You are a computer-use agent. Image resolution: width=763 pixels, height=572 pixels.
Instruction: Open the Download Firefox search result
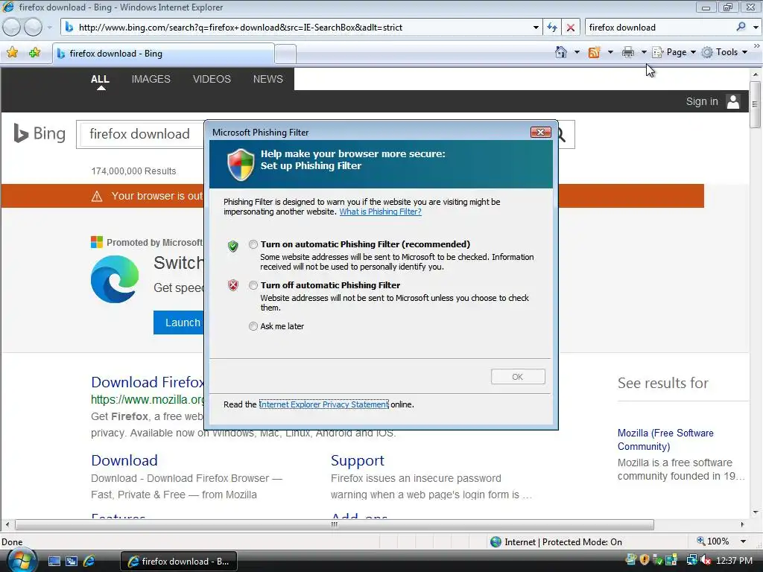click(x=148, y=382)
